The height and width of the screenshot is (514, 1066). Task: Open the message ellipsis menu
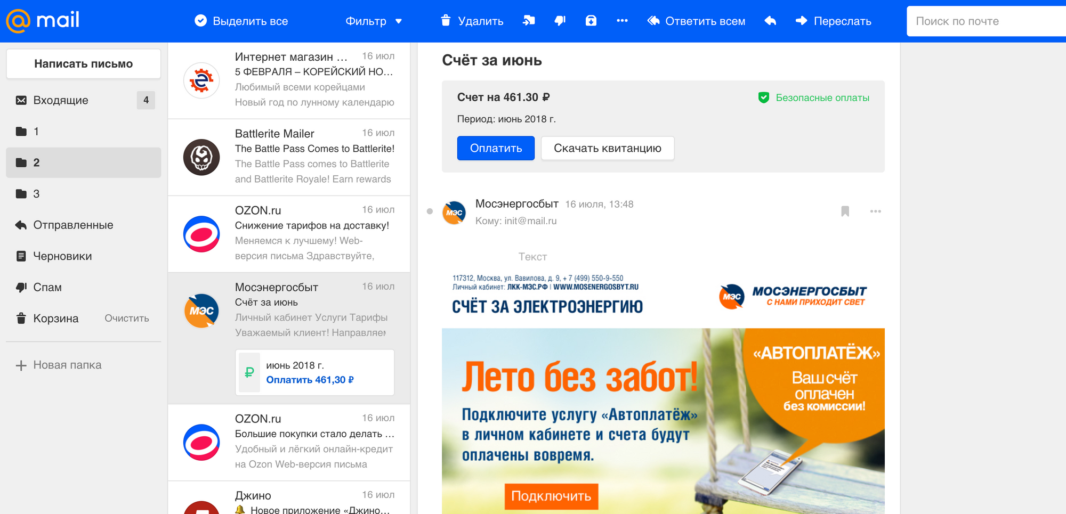click(x=875, y=211)
